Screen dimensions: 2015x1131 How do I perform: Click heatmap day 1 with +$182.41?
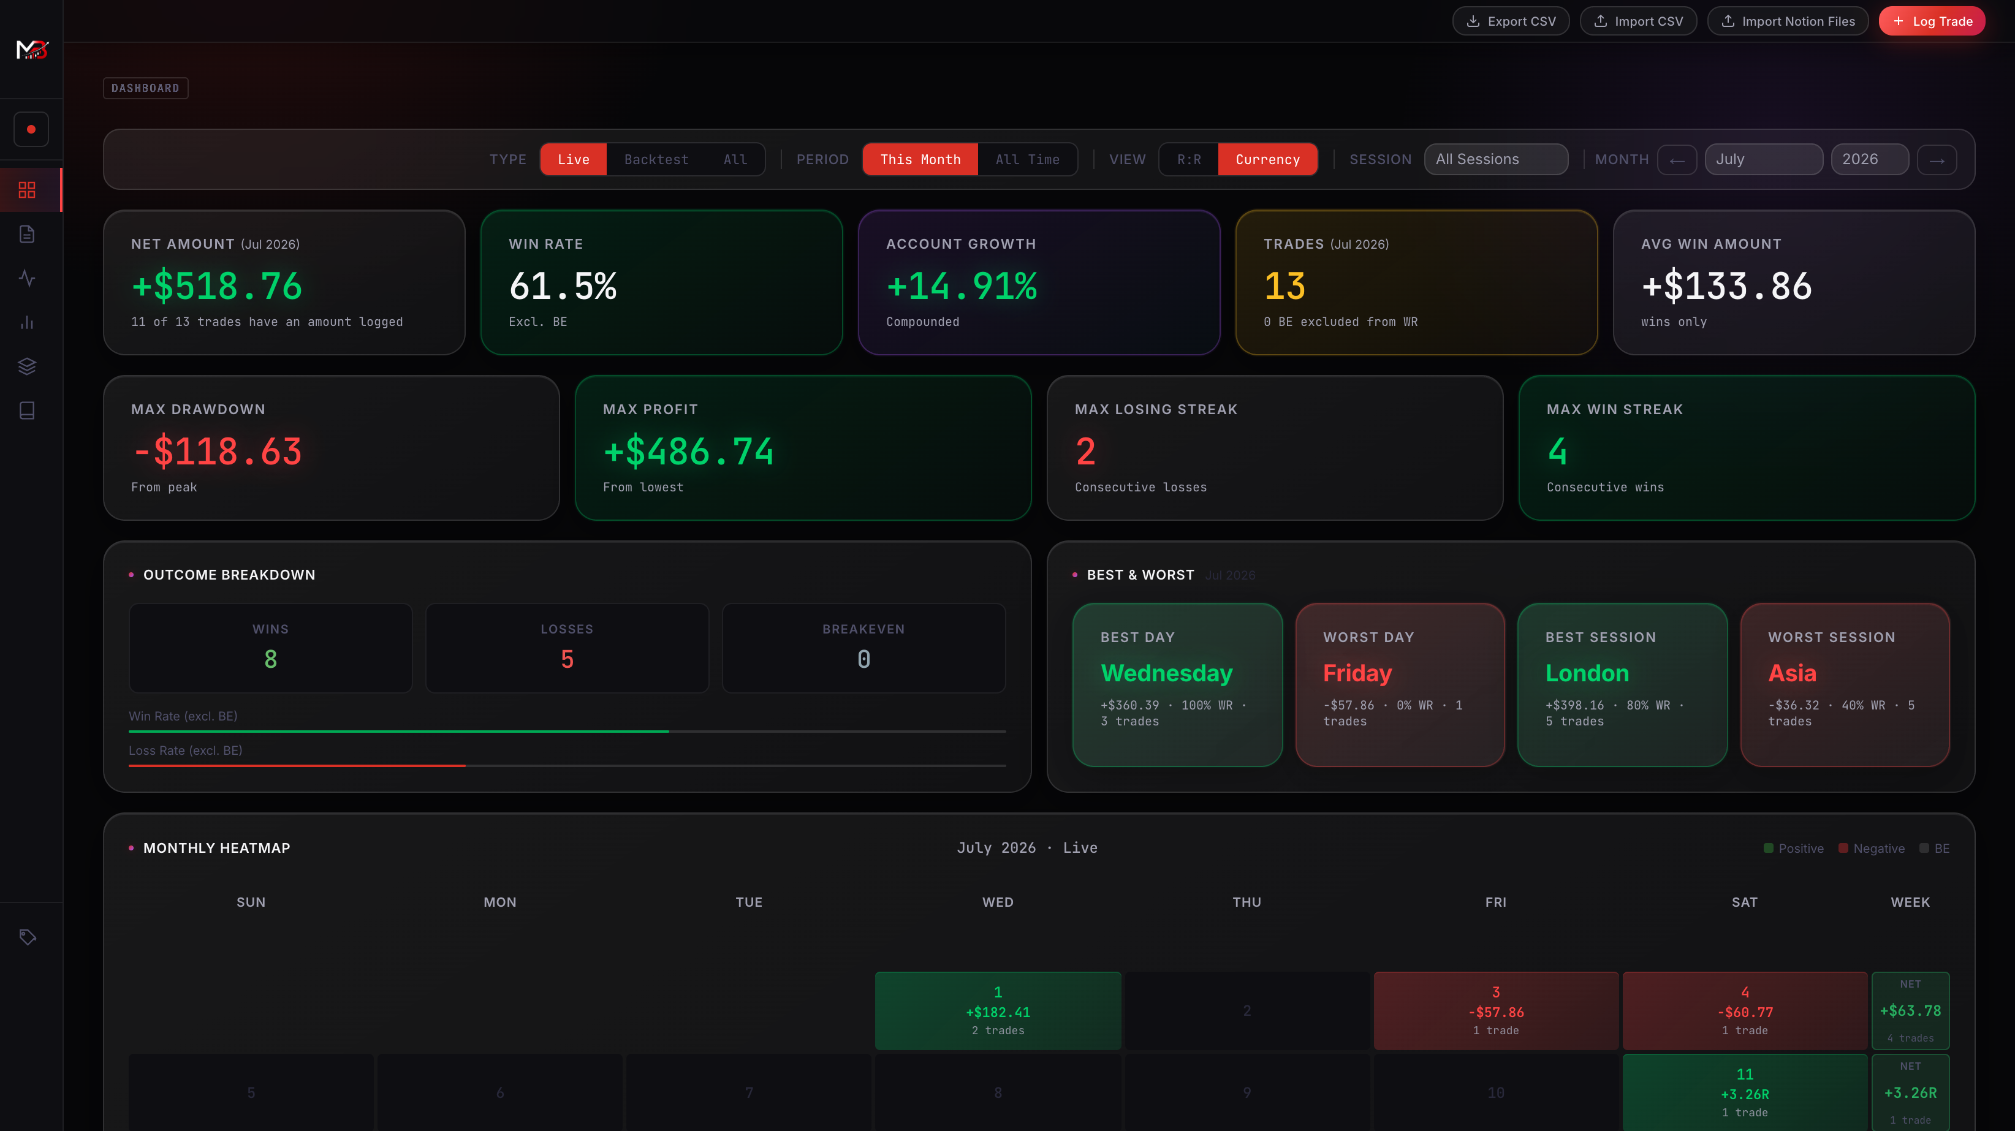coord(998,1010)
